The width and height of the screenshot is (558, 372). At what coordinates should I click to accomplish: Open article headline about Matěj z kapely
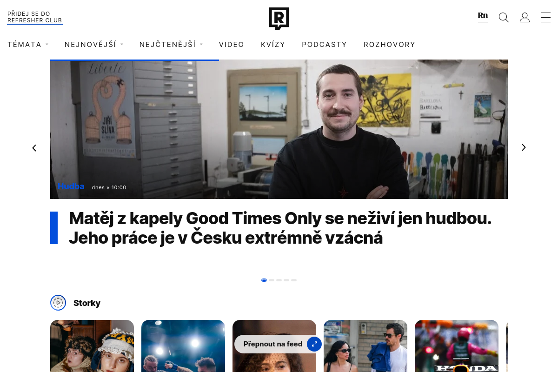click(280, 228)
